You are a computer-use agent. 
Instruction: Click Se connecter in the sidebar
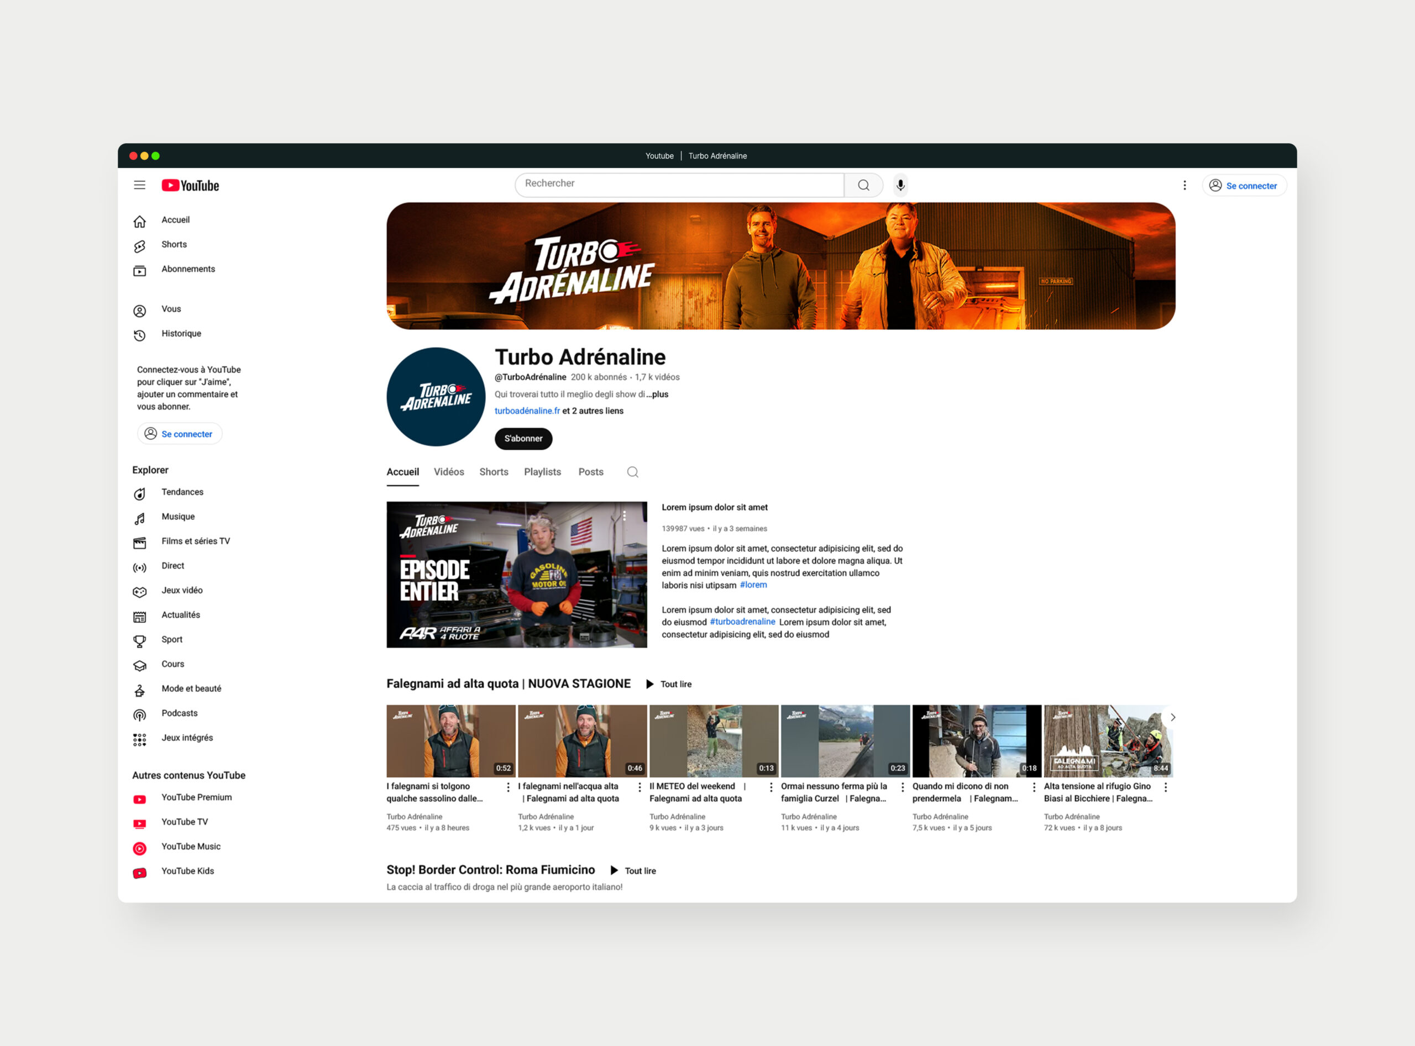coord(180,434)
